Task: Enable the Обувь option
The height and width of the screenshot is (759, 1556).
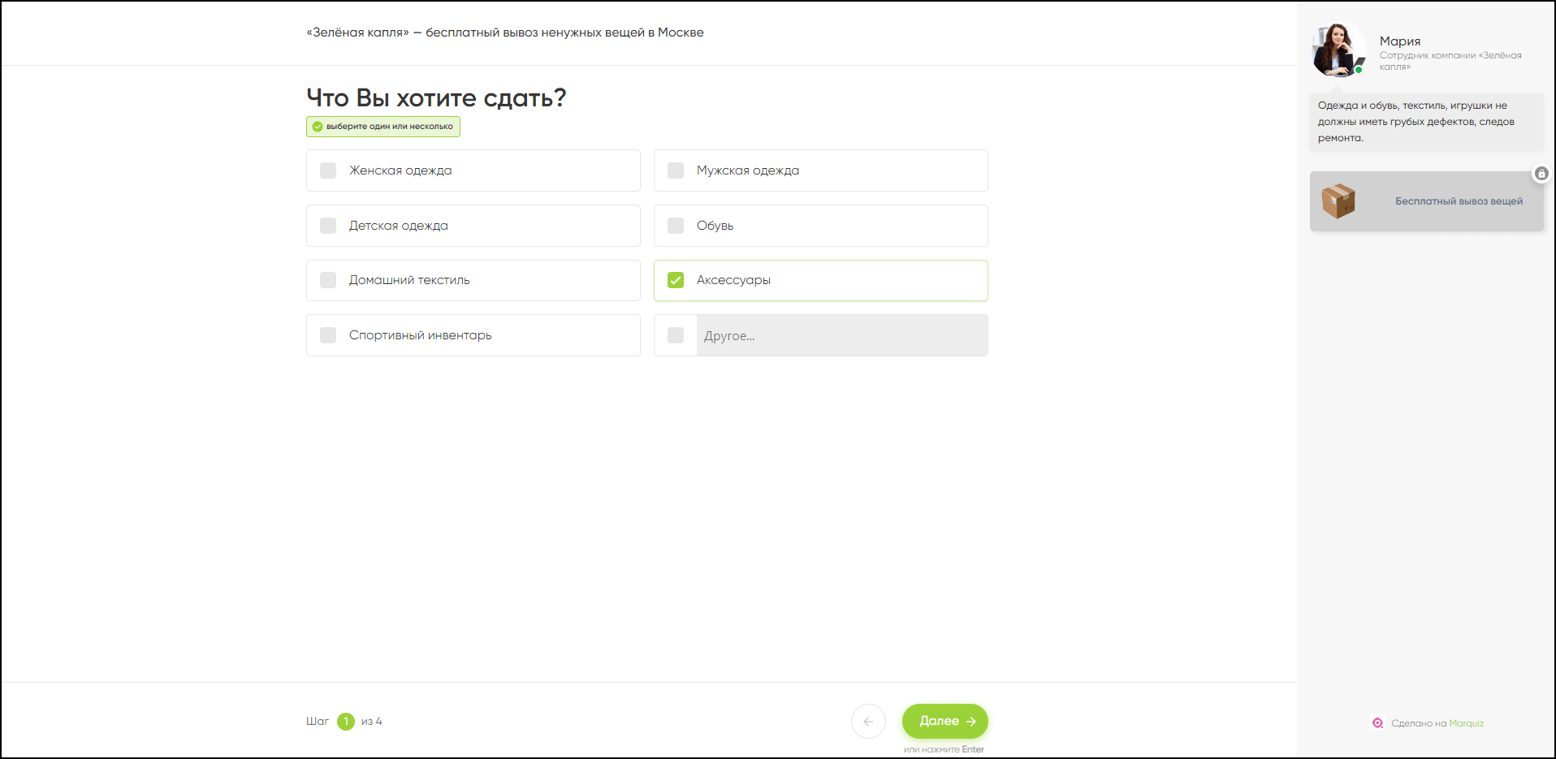Action: point(676,226)
